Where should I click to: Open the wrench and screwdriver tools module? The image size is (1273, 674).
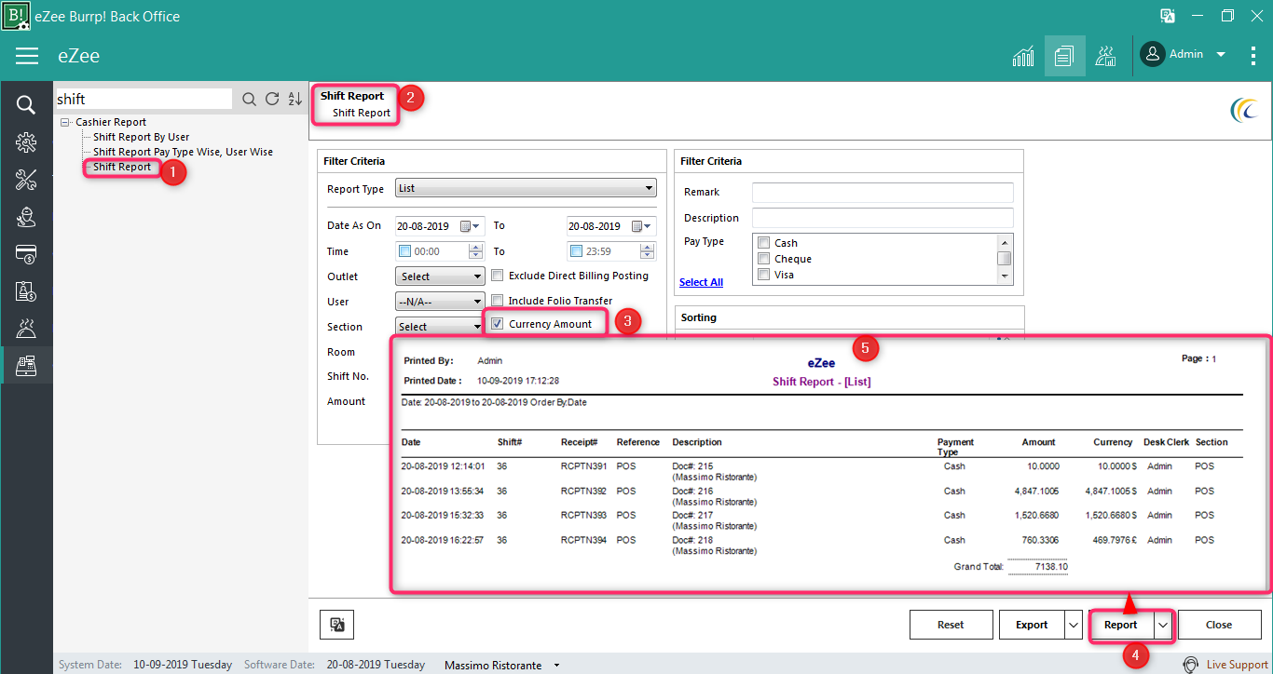[x=26, y=180]
